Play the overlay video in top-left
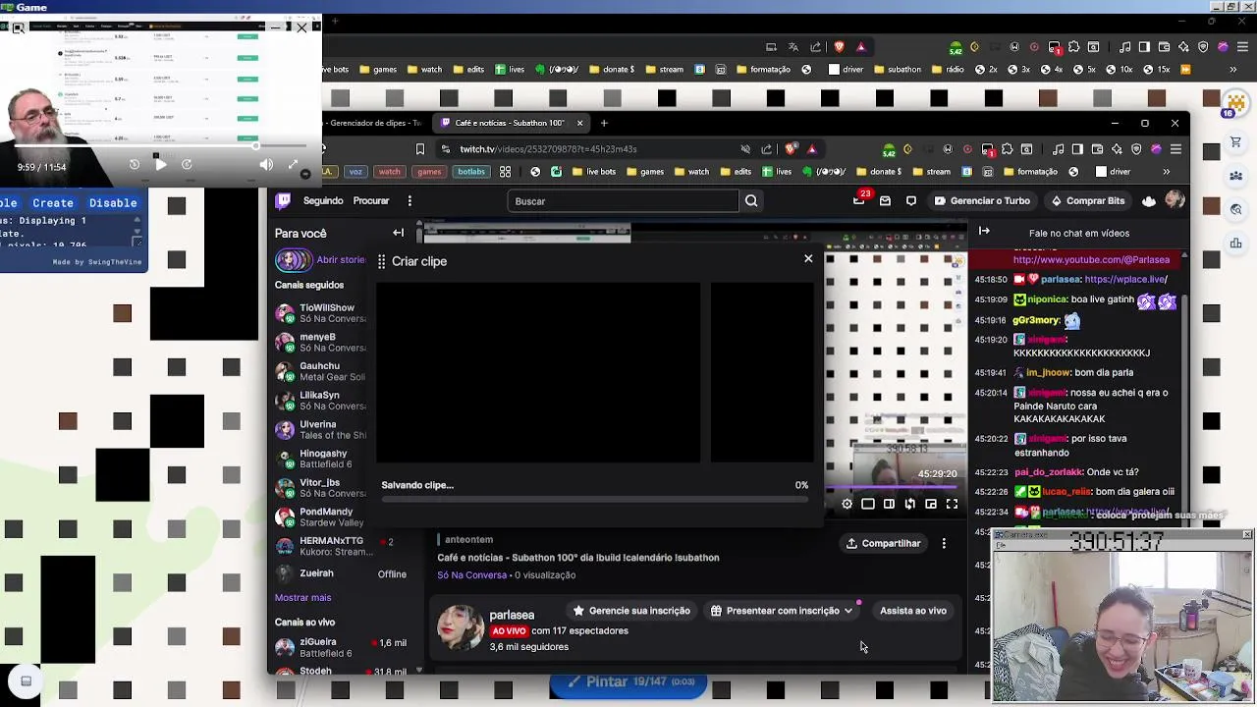The height and width of the screenshot is (707, 1257). (x=160, y=165)
